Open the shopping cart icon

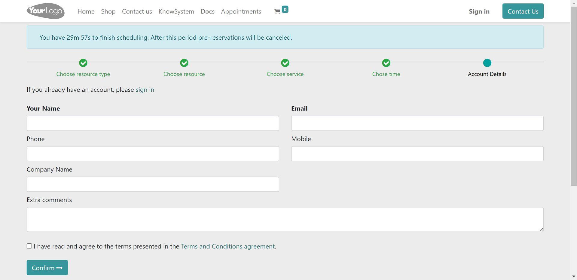(277, 11)
